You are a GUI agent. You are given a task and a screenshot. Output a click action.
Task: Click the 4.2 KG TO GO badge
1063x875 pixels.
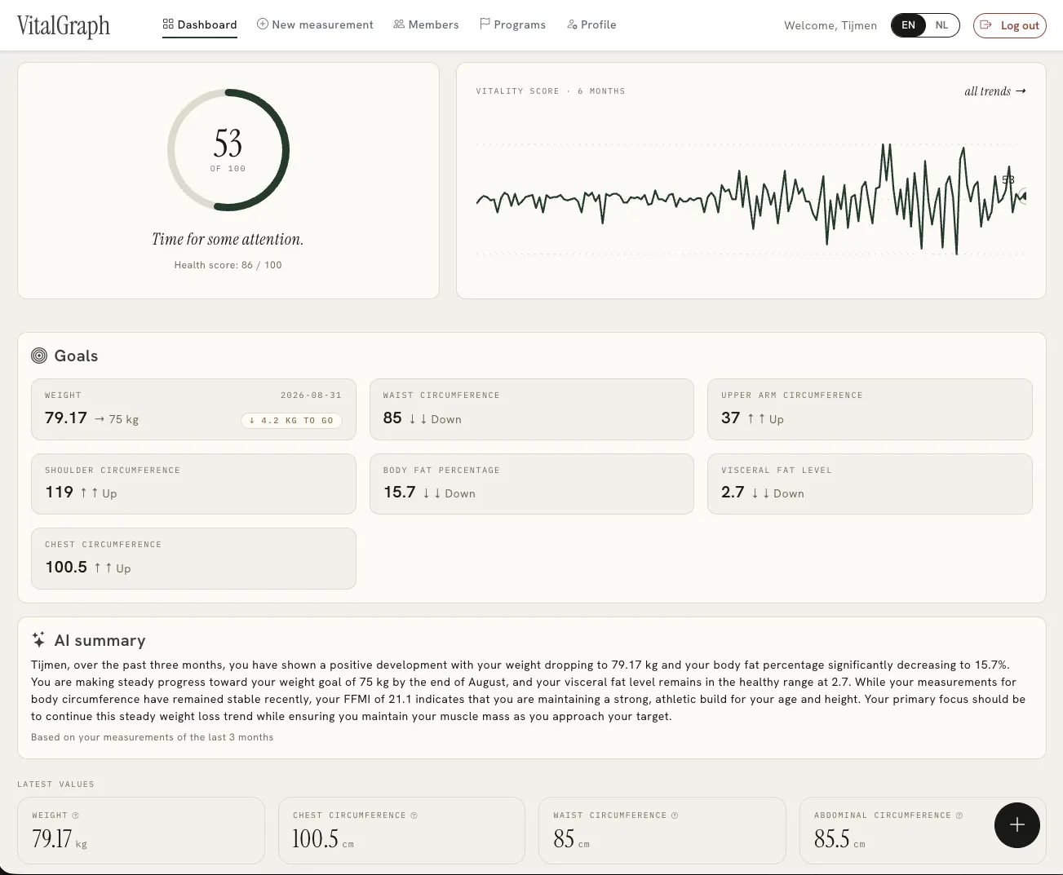coord(291,421)
